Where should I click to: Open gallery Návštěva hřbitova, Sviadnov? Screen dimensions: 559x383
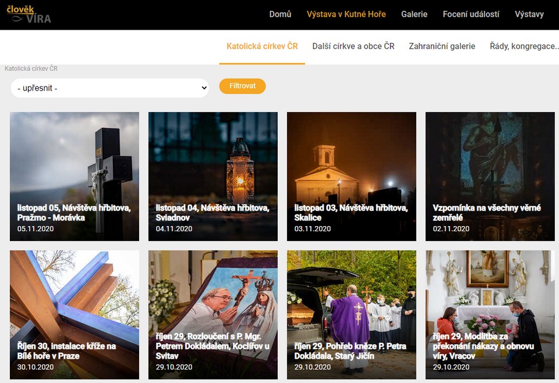point(213,177)
